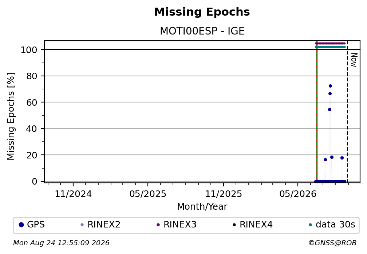
Task: Click the green-red vertical start line
Action: click(317, 112)
